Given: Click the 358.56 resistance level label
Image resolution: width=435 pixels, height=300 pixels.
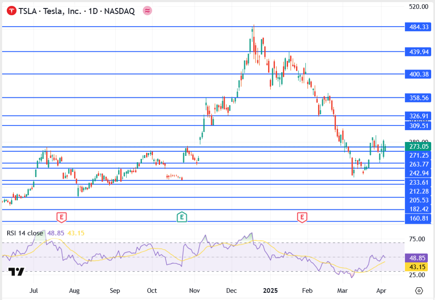Looking at the screenshot, I should pyautogui.click(x=419, y=98).
